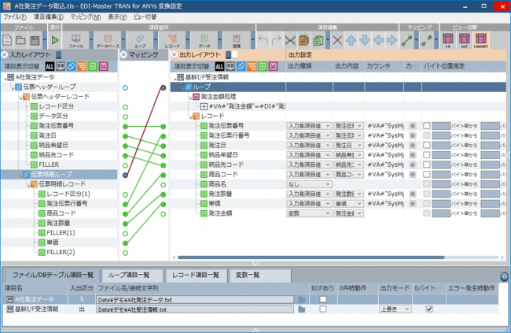Undo the last edit
The height and width of the screenshot is (333, 511).
click(263, 40)
